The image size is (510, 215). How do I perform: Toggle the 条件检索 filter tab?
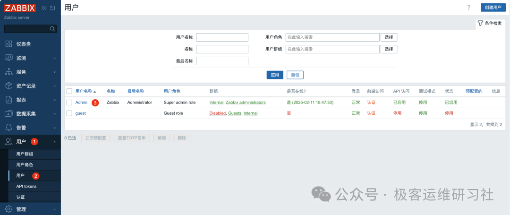490,23
